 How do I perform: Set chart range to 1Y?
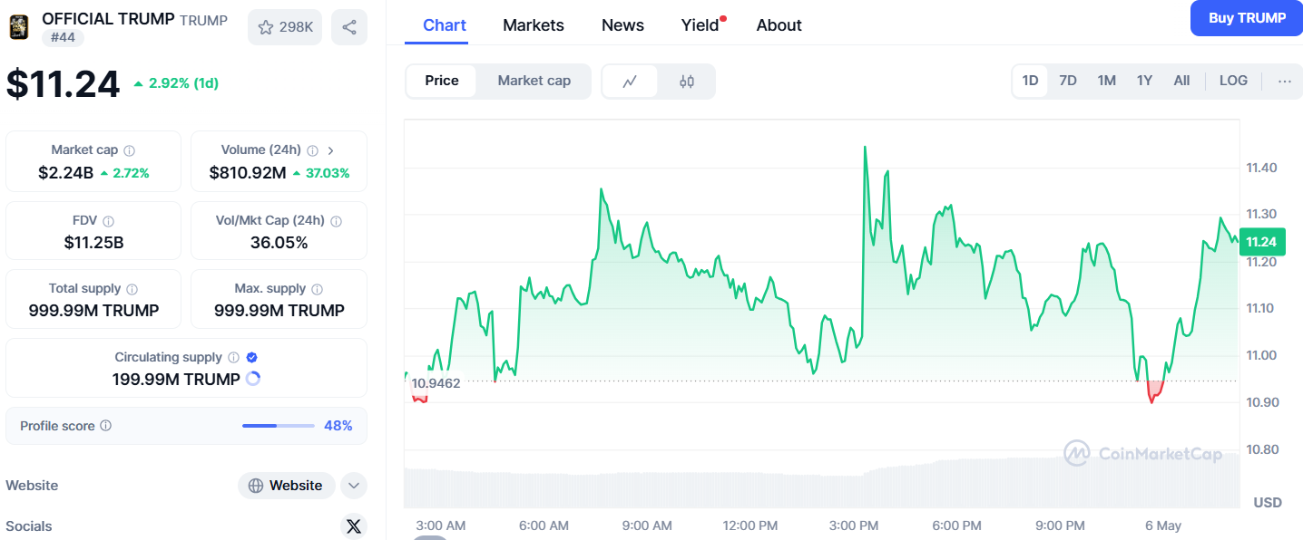[x=1144, y=81]
